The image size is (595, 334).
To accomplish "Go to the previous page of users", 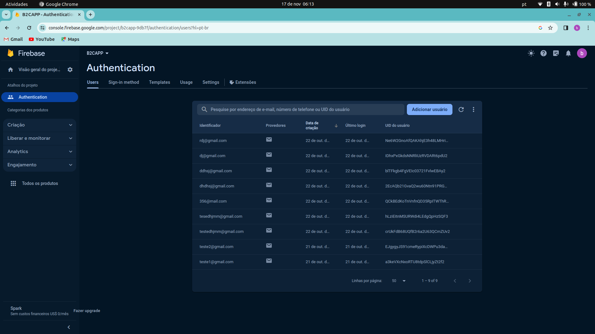I will pos(455,281).
